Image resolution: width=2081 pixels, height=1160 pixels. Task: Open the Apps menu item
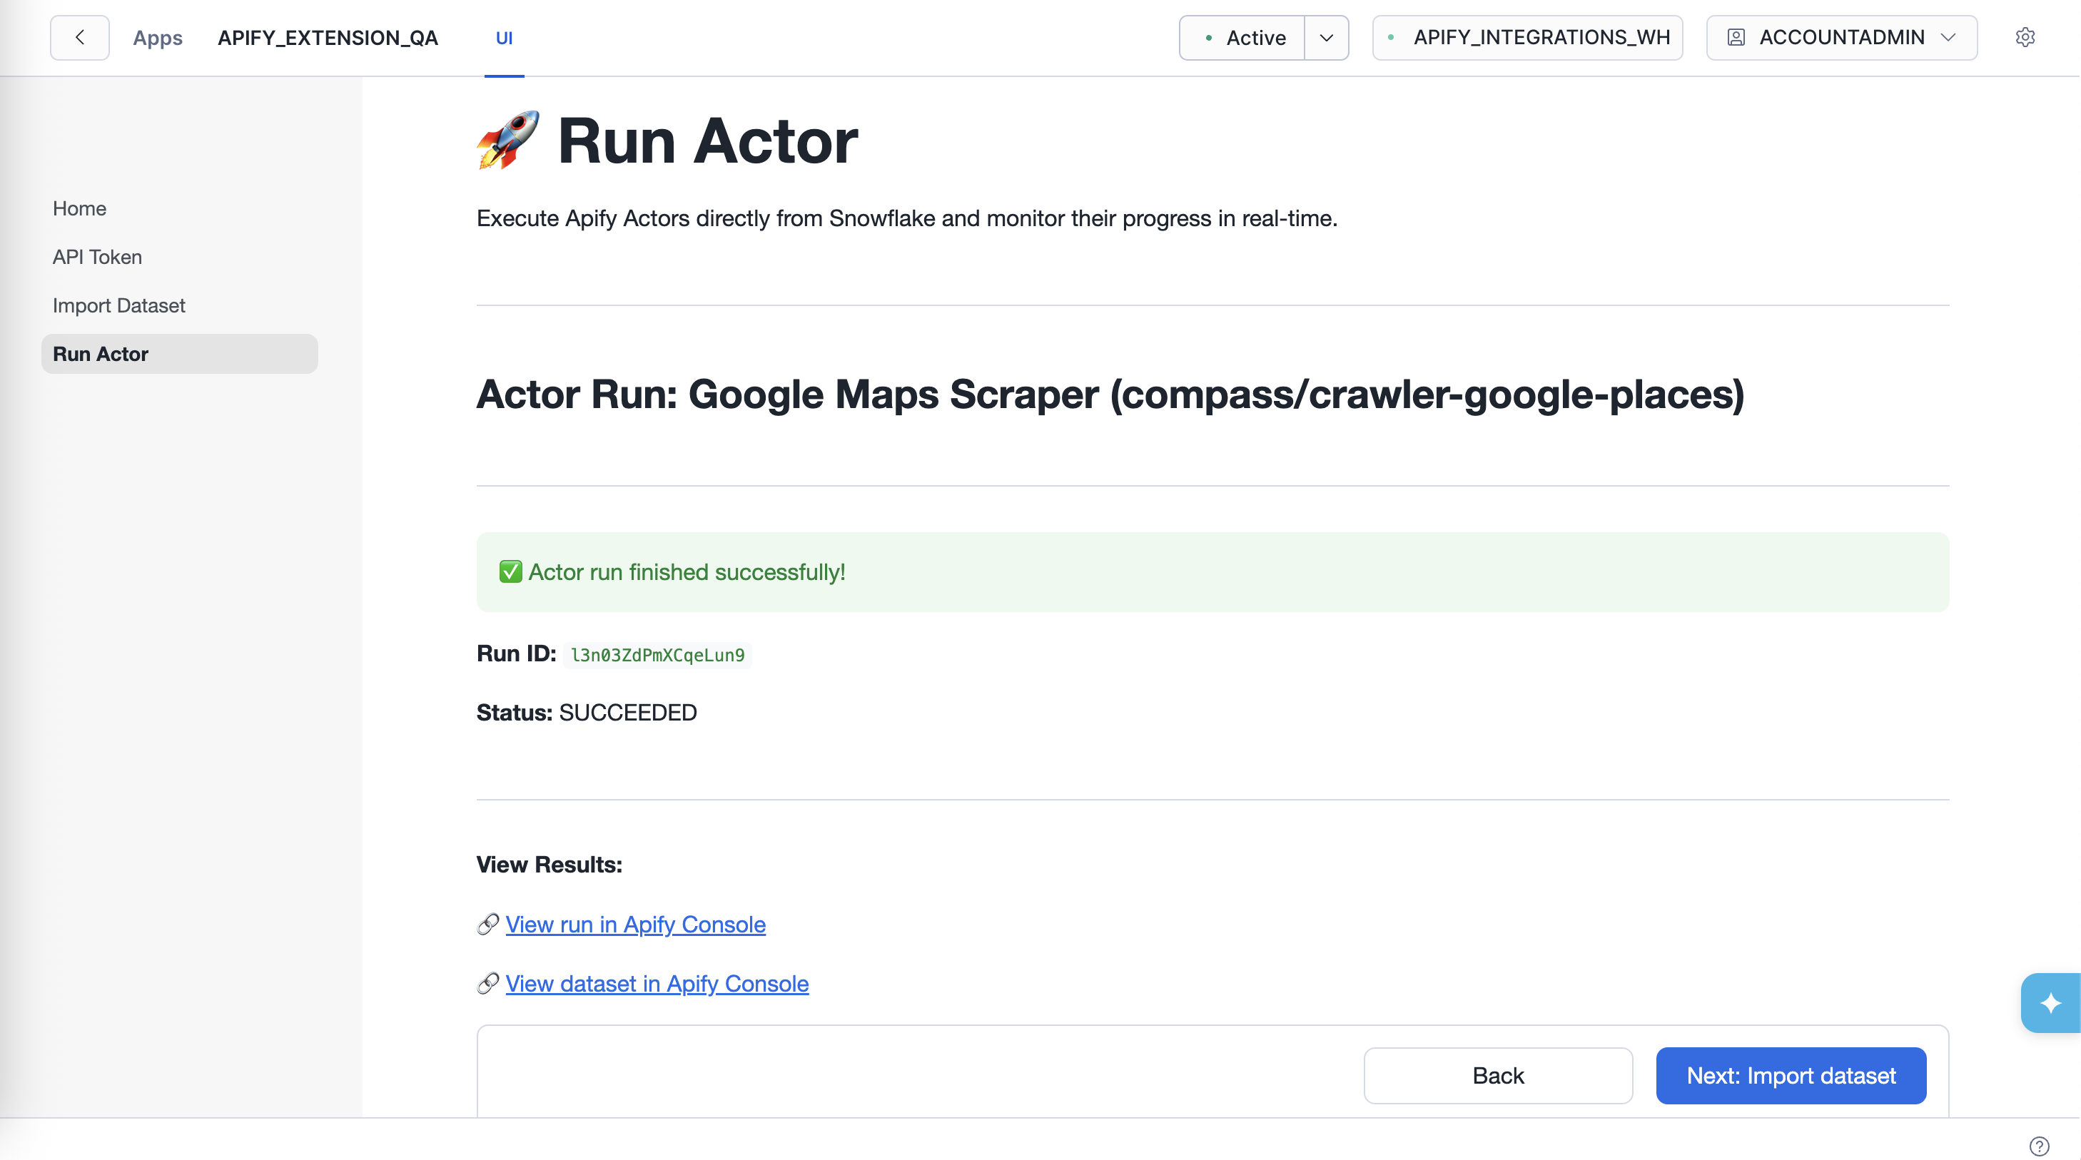(x=158, y=37)
